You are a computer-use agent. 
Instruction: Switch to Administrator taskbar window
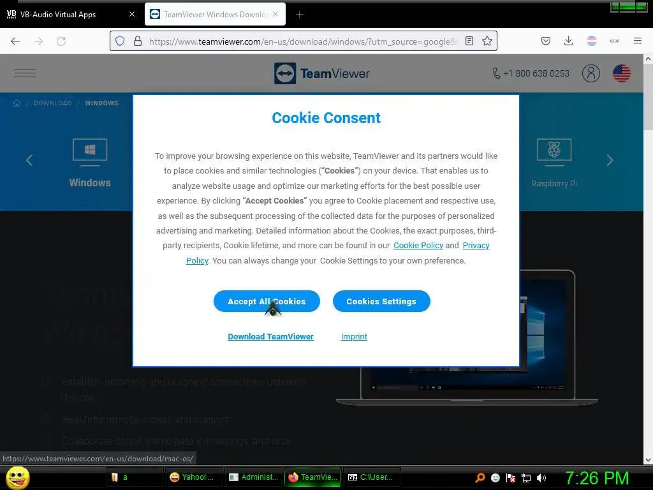(254, 477)
